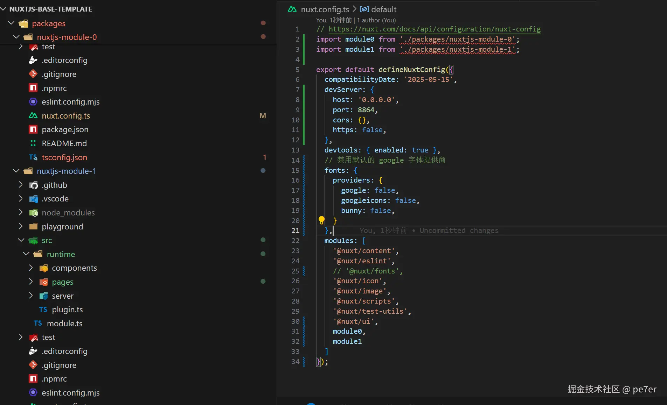Expand the components folder chevron

31,268
